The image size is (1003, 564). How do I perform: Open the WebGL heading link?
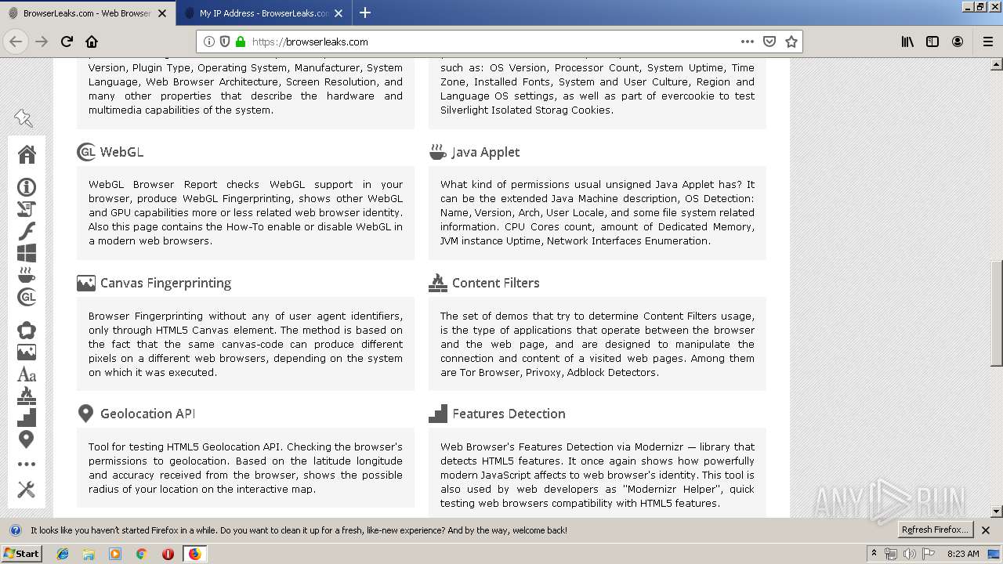tap(121, 152)
